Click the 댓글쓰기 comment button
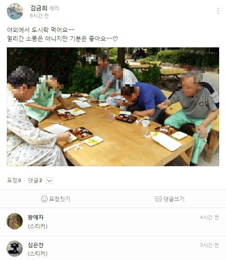226x260 pixels. point(170,199)
